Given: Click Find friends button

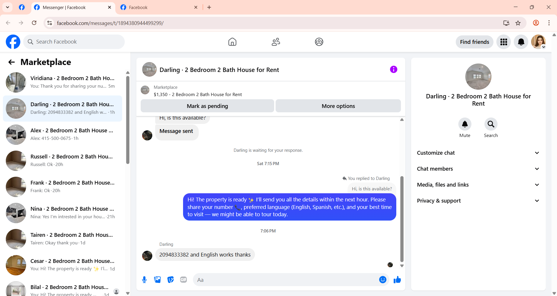Looking at the screenshot, I should pos(474,42).
